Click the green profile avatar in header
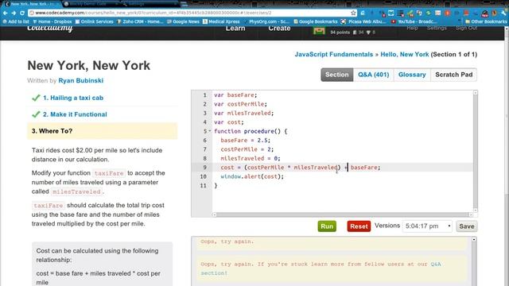Screen dimensions: 509x286 coord(319,31)
